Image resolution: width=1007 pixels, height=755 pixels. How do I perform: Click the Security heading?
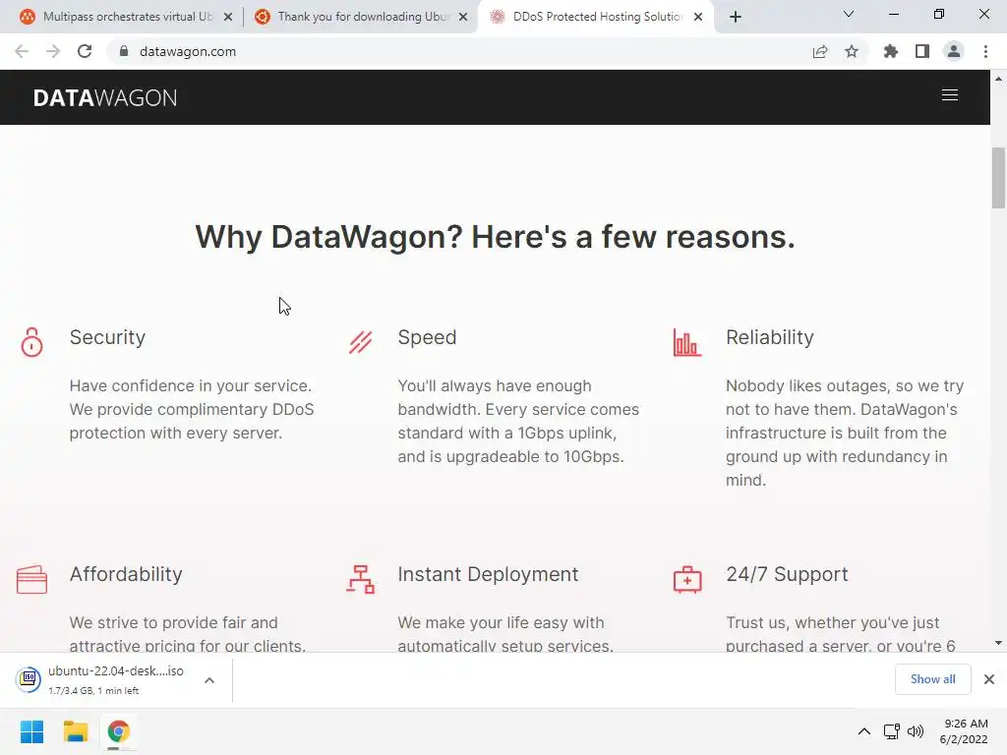point(107,338)
